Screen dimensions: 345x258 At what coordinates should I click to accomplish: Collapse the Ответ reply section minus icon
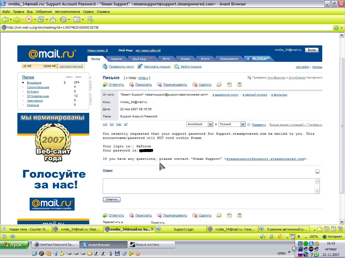tap(317, 172)
